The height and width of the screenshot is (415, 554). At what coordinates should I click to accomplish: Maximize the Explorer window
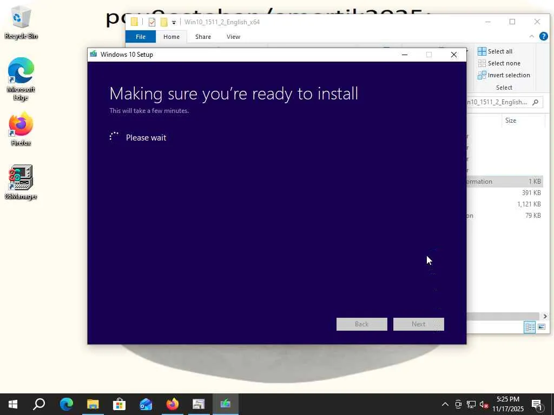512,22
